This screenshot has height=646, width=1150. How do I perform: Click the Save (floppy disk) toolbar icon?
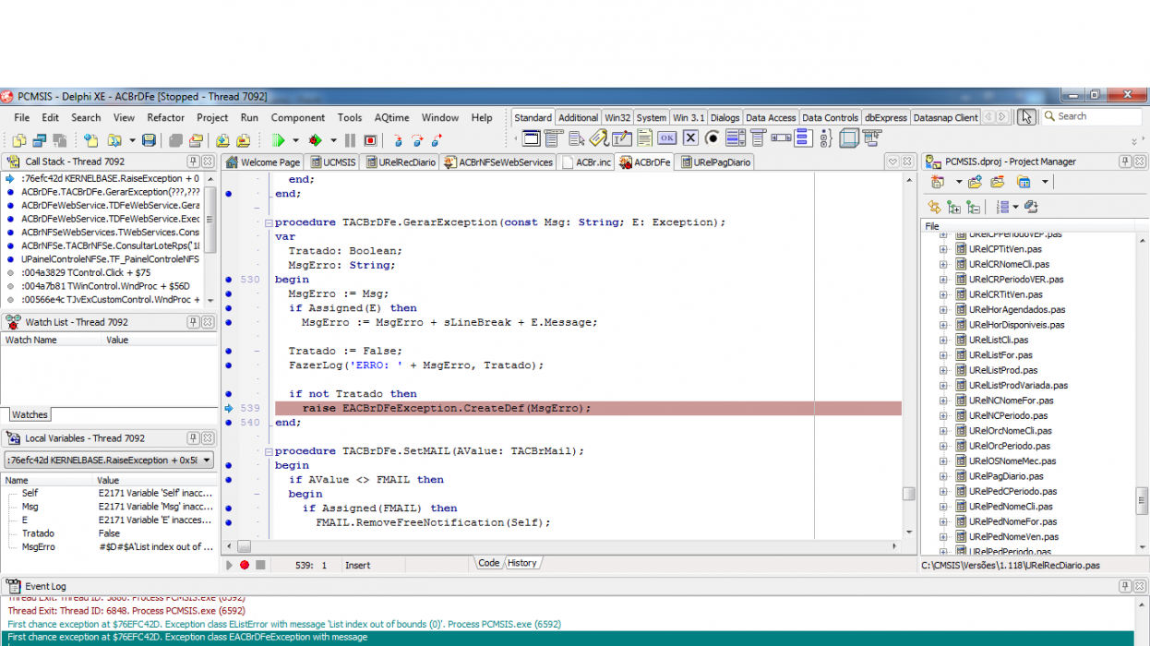150,140
